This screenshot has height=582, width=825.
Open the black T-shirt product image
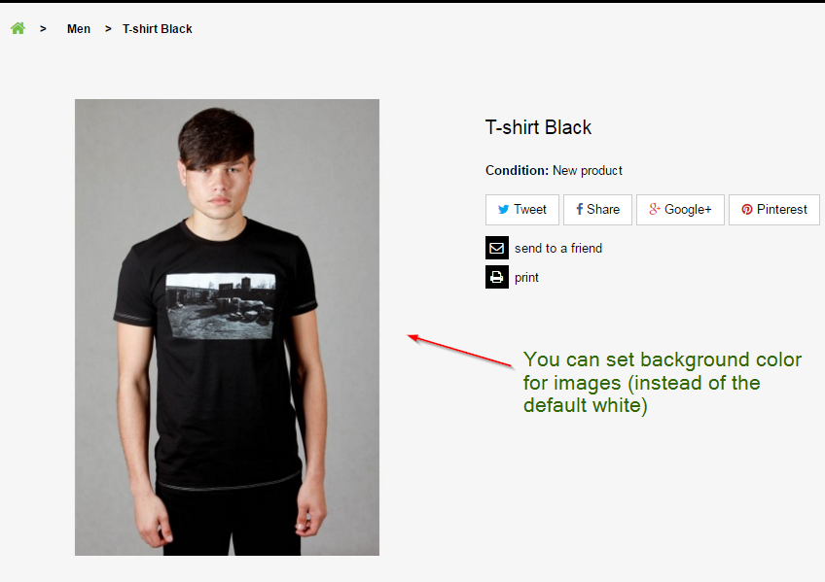click(x=227, y=326)
